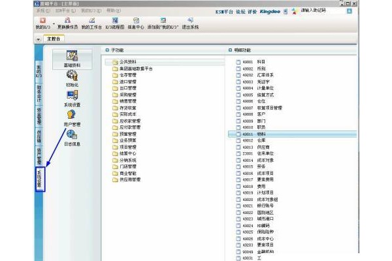Expand the tab list arrow left of 主控台
Image resolution: width=392 pixels, height=261 pixels.
39,39
